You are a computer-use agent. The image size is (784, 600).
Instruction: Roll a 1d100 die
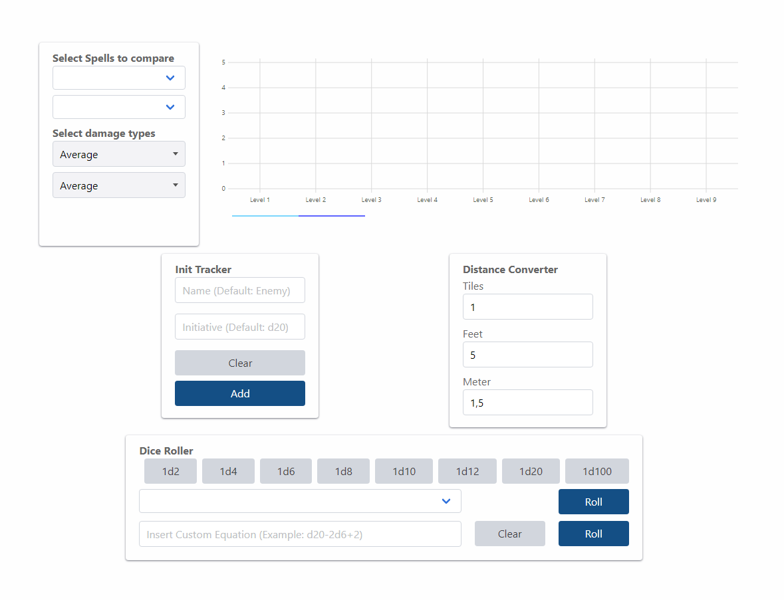596,471
